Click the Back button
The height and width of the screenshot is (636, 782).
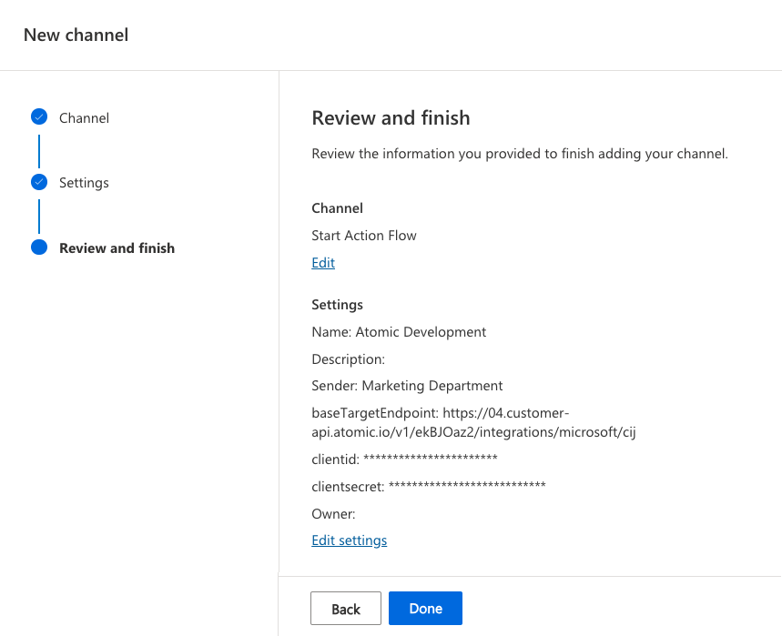coord(346,609)
